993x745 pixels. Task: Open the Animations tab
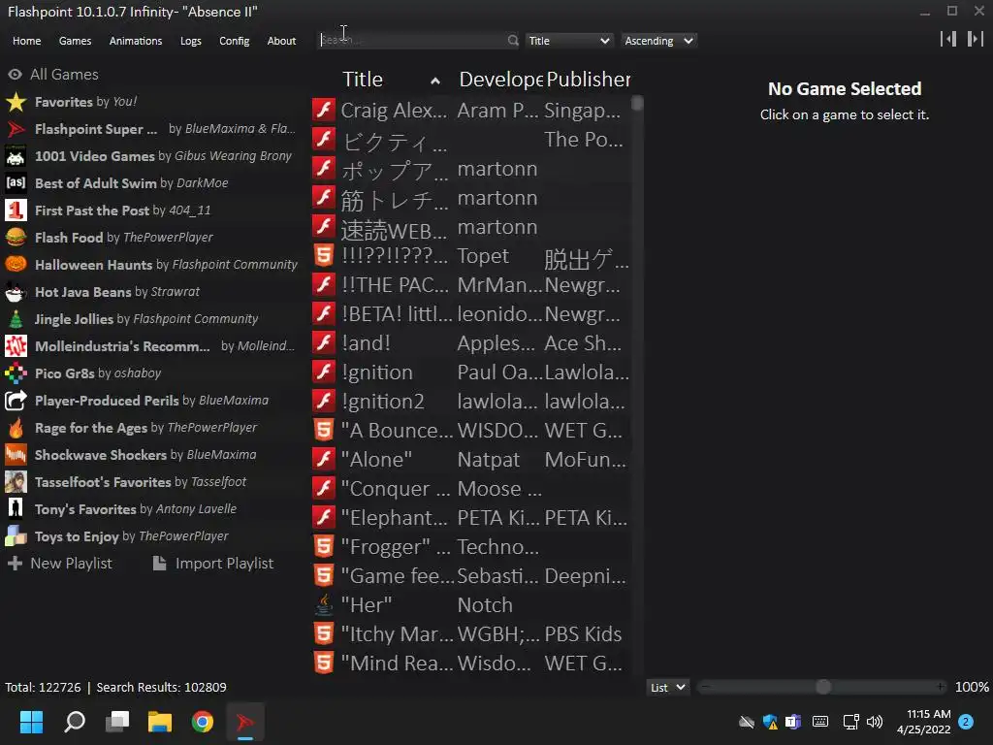(136, 41)
